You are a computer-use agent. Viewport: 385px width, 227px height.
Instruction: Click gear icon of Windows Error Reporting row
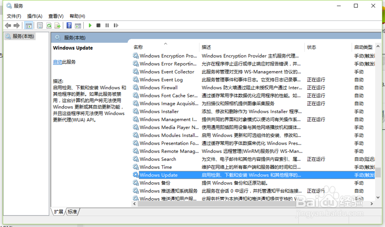(x=136, y=63)
